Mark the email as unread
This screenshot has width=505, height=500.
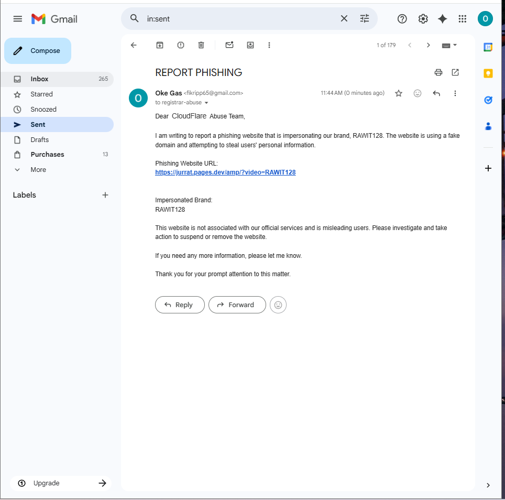pyautogui.click(x=229, y=45)
